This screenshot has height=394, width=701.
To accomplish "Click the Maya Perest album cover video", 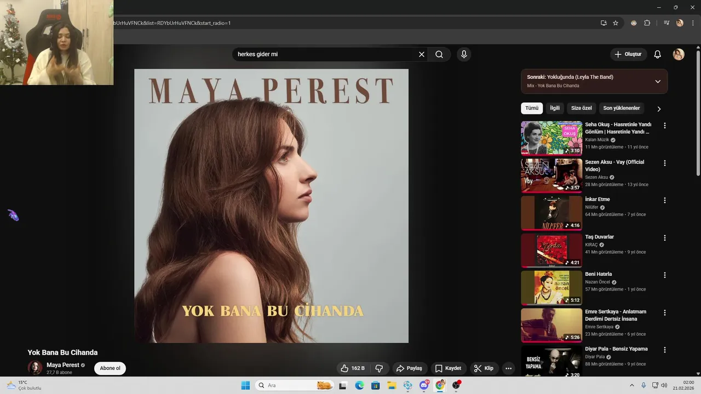I will (x=271, y=206).
